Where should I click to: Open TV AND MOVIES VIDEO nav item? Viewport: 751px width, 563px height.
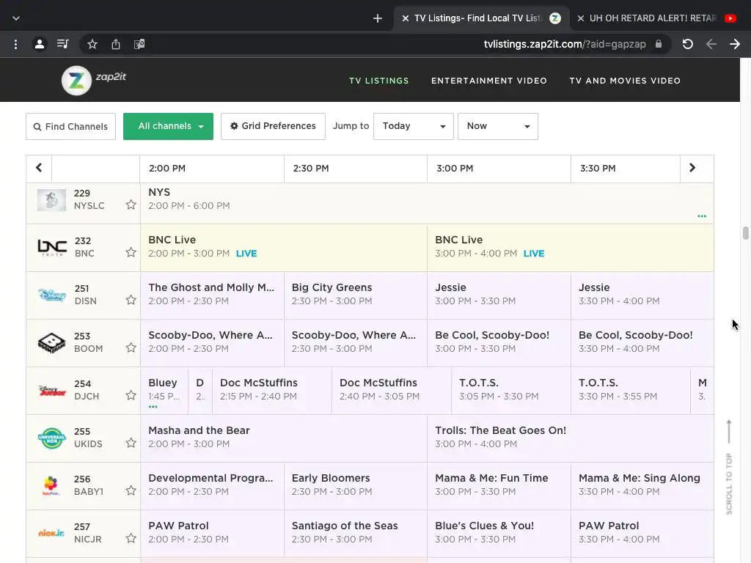[625, 81]
